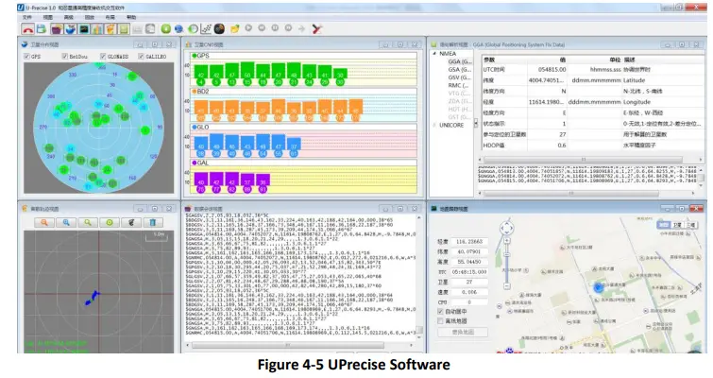Click the longitude field showing 116.22663
This screenshot has width=713, height=378.
coord(469,242)
